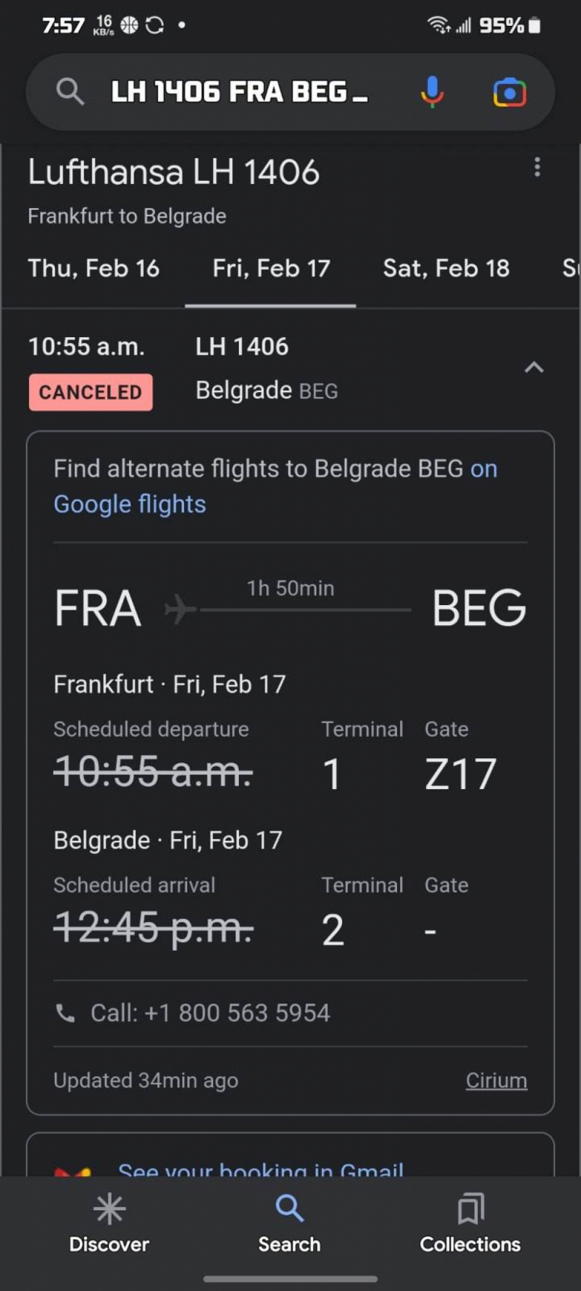Tap the voice search microphone icon
The image size is (581, 1291).
click(432, 92)
